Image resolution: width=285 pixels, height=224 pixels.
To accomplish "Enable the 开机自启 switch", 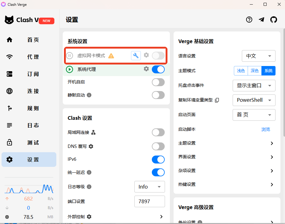I will (158, 82).
